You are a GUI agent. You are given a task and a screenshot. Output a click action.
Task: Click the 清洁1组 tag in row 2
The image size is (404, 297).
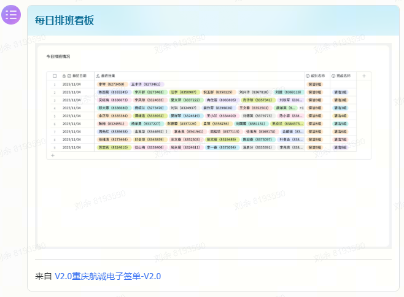click(x=340, y=92)
